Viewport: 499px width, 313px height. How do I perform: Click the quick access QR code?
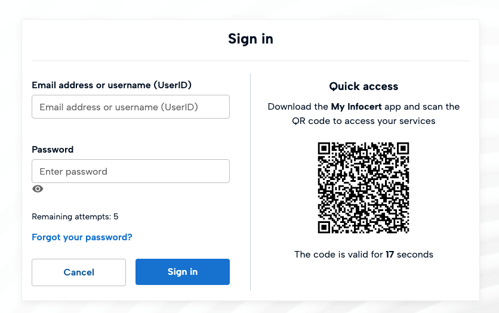[x=364, y=187]
